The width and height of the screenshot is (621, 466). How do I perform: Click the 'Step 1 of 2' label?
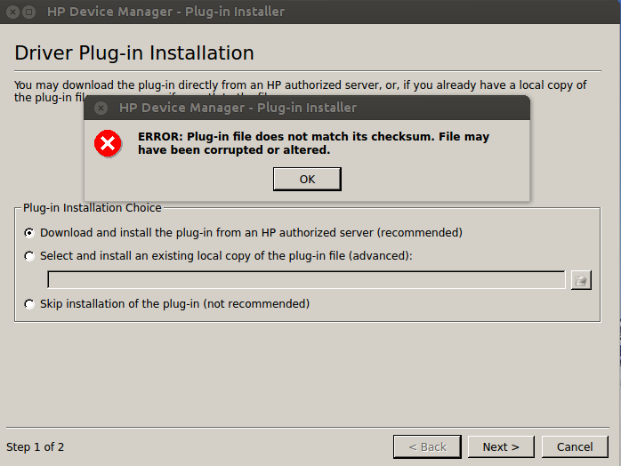pos(35,447)
